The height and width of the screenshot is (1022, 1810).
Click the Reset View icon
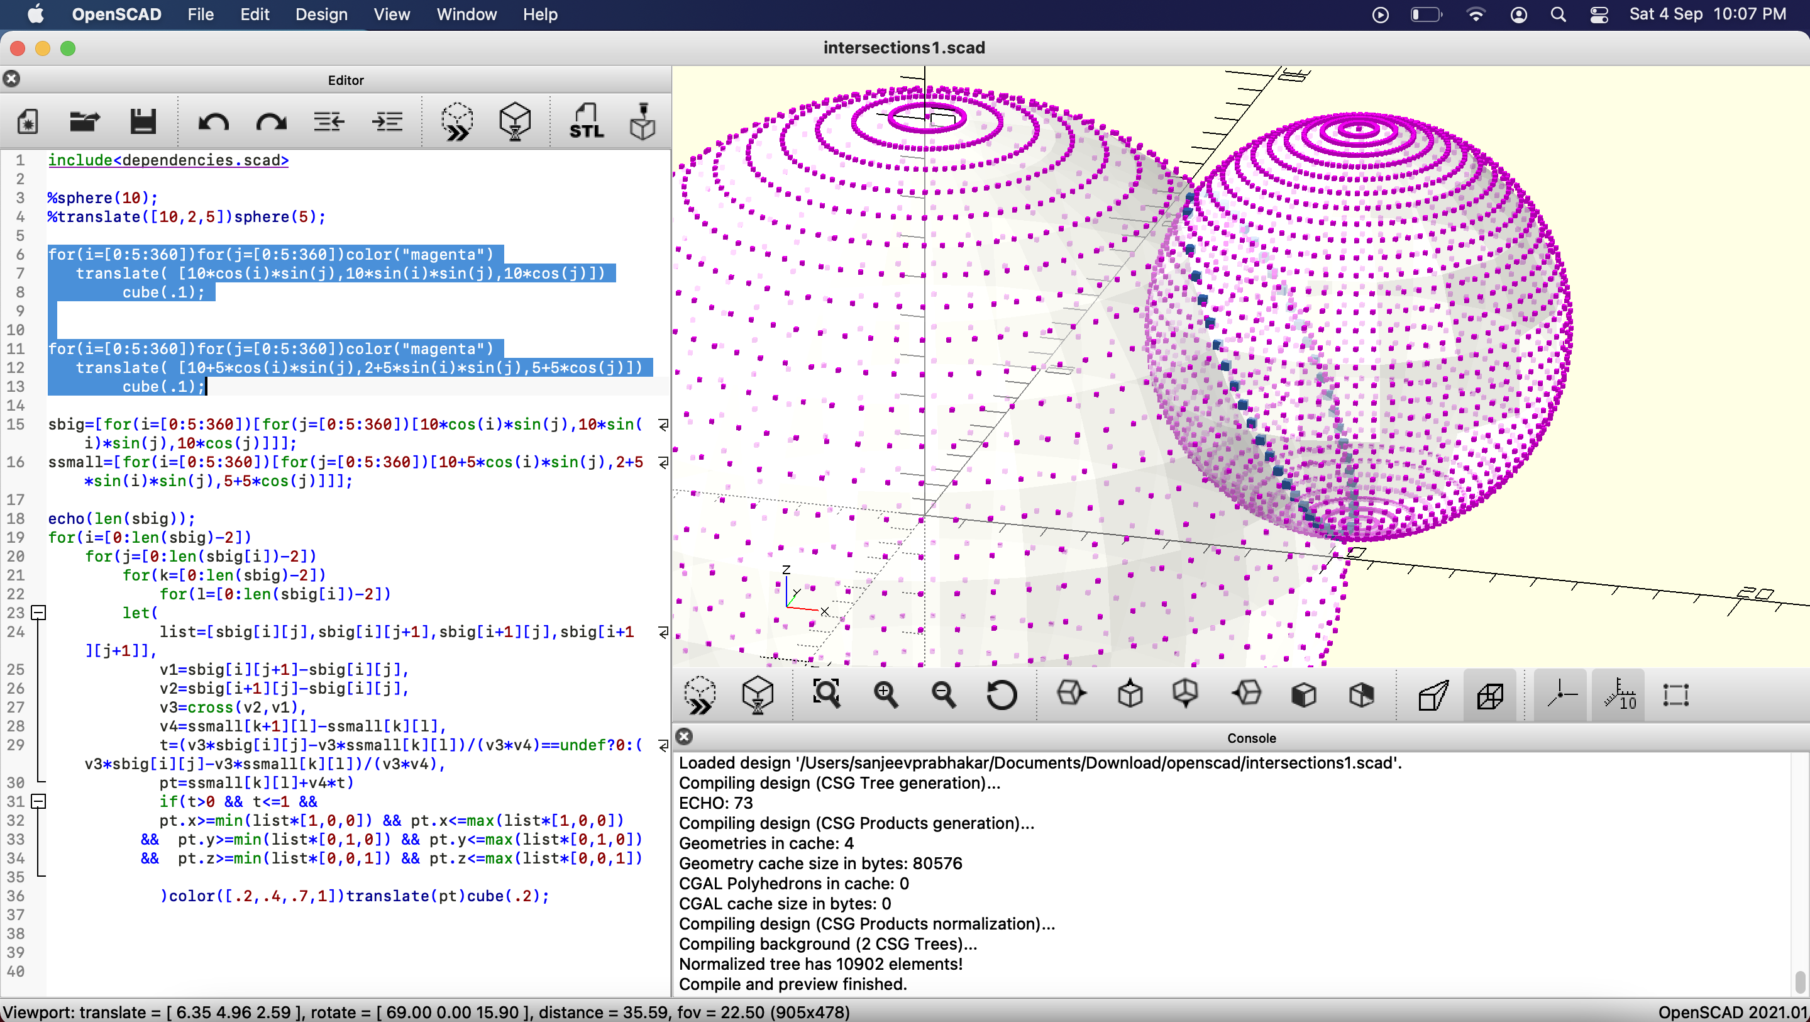tap(1002, 694)
